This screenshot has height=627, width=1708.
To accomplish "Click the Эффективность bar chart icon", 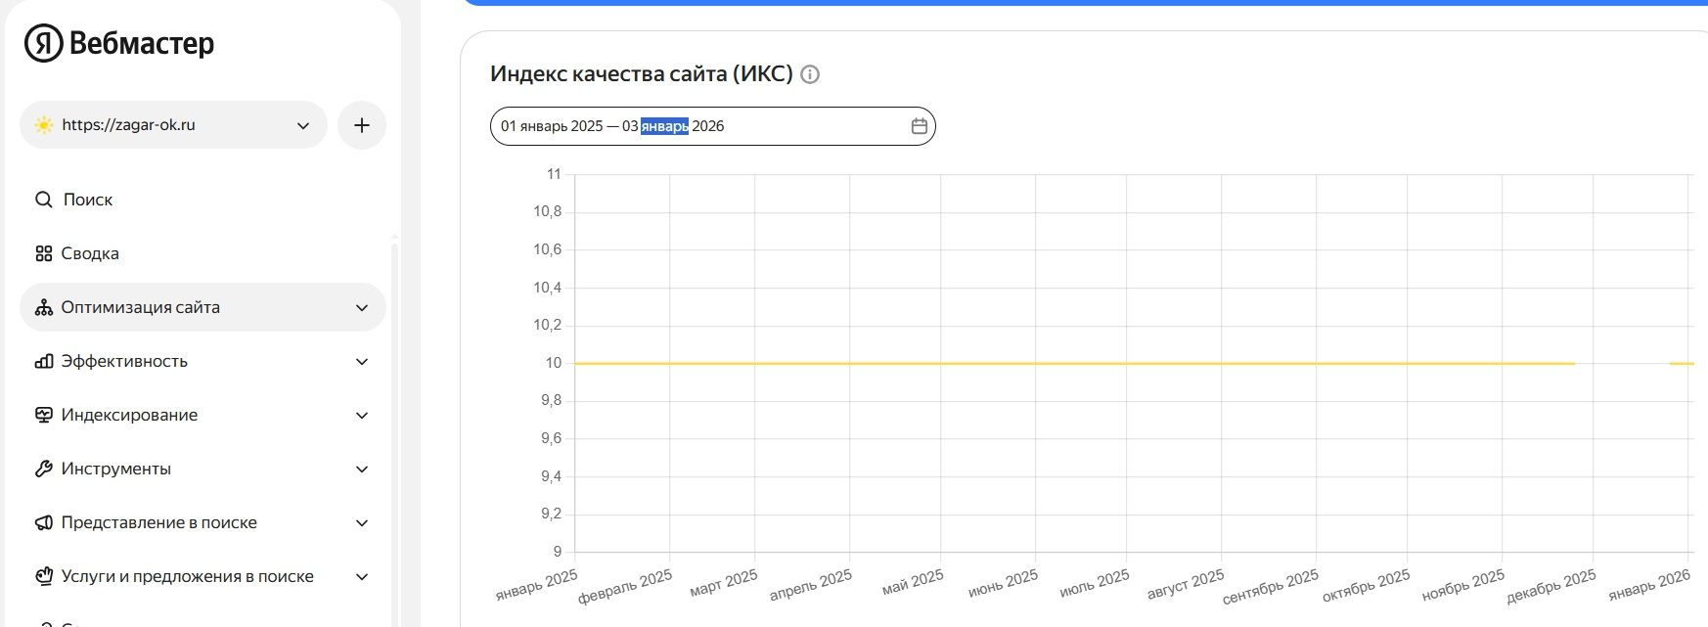I will click(x=44, y=361).
